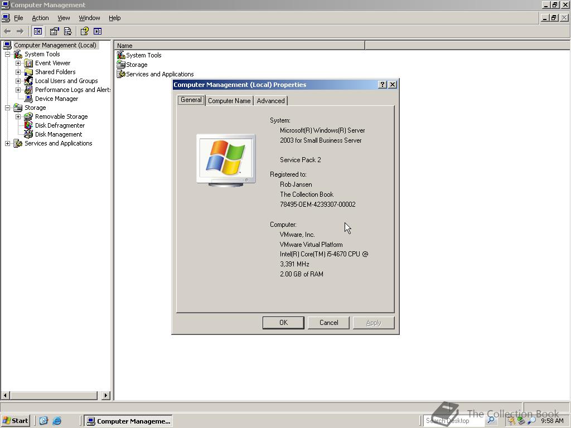Image resolution: width=571 pixels, height=428 pixels.
Task: Click Storage icon in right pane
Action: click(x=121, y=65)
